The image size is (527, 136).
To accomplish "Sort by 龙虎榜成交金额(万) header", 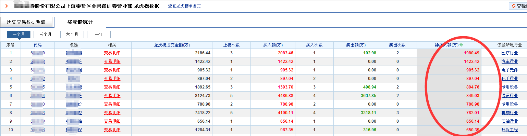I will tap(172, 45).
